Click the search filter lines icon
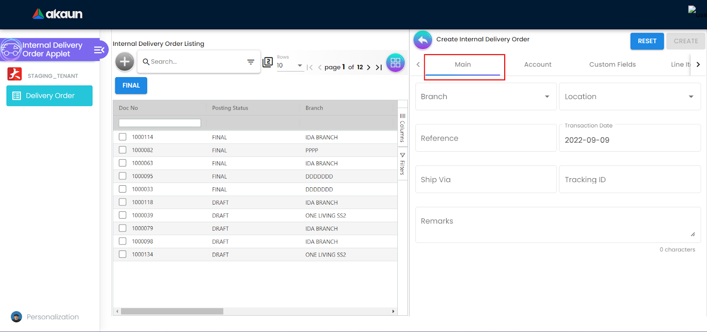This screenshot has width=707, height=332. point(251,62)
